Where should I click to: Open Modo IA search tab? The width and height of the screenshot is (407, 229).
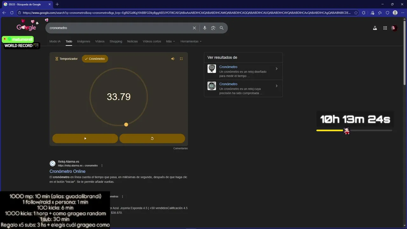pyautogui.click(x=55, y=41)
